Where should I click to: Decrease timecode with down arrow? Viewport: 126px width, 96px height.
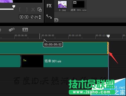[x=40, y=18]
